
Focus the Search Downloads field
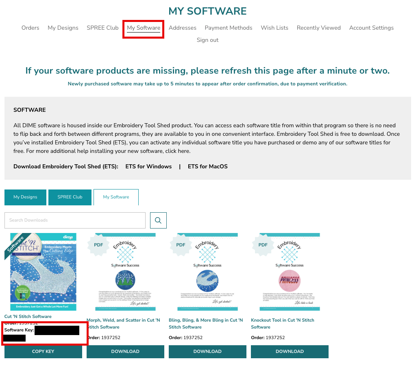click(75, 220)
